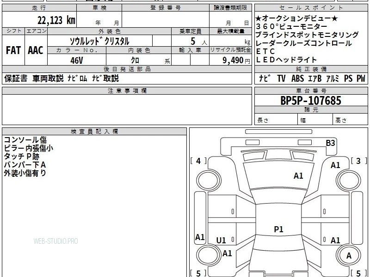Click the "A1" mark on the windshield
The width and height of the screenshot is (370, 277).
[298, 176]
